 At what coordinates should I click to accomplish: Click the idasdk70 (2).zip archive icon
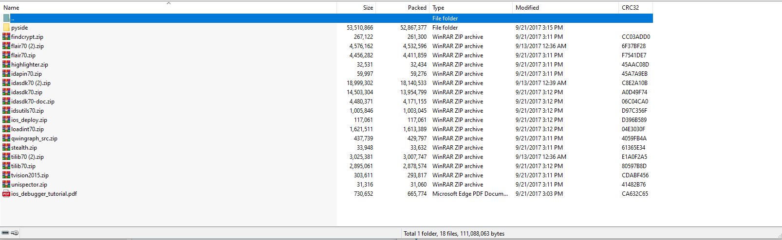(6, 83)
